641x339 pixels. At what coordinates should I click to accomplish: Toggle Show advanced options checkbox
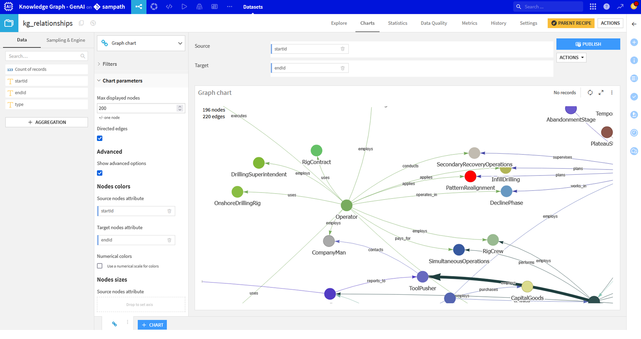point(100,173)
